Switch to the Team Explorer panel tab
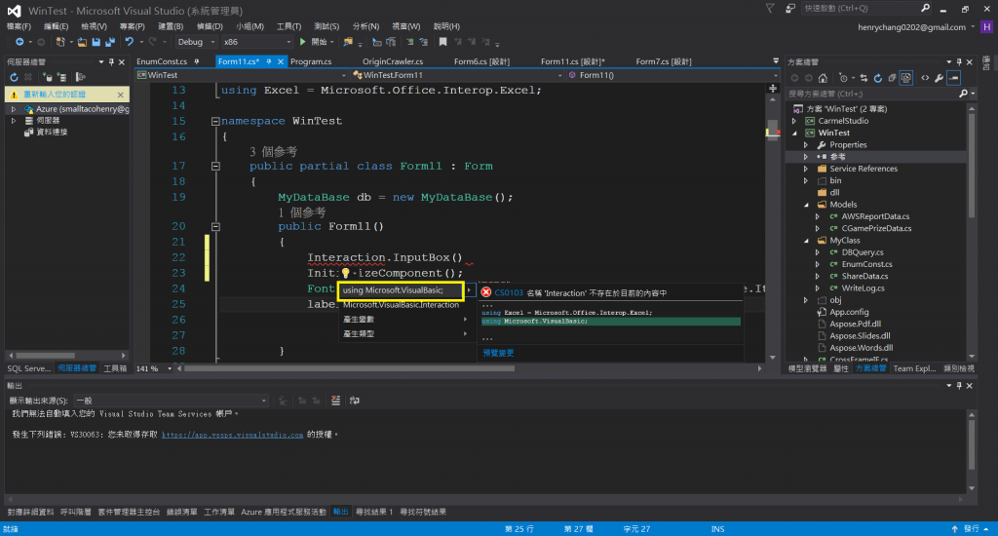 (914, 368)
